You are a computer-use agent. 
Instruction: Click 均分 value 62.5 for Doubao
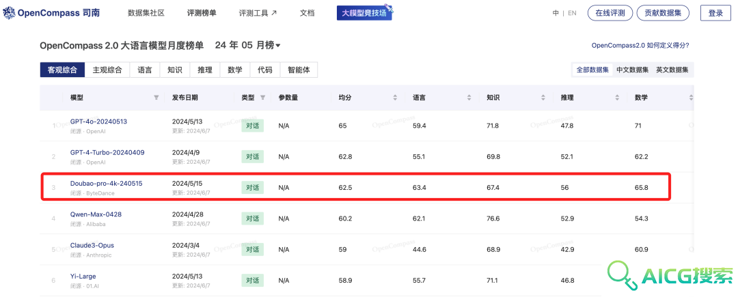345,188
